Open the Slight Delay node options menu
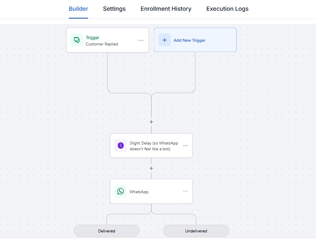 tap(185, 146)
